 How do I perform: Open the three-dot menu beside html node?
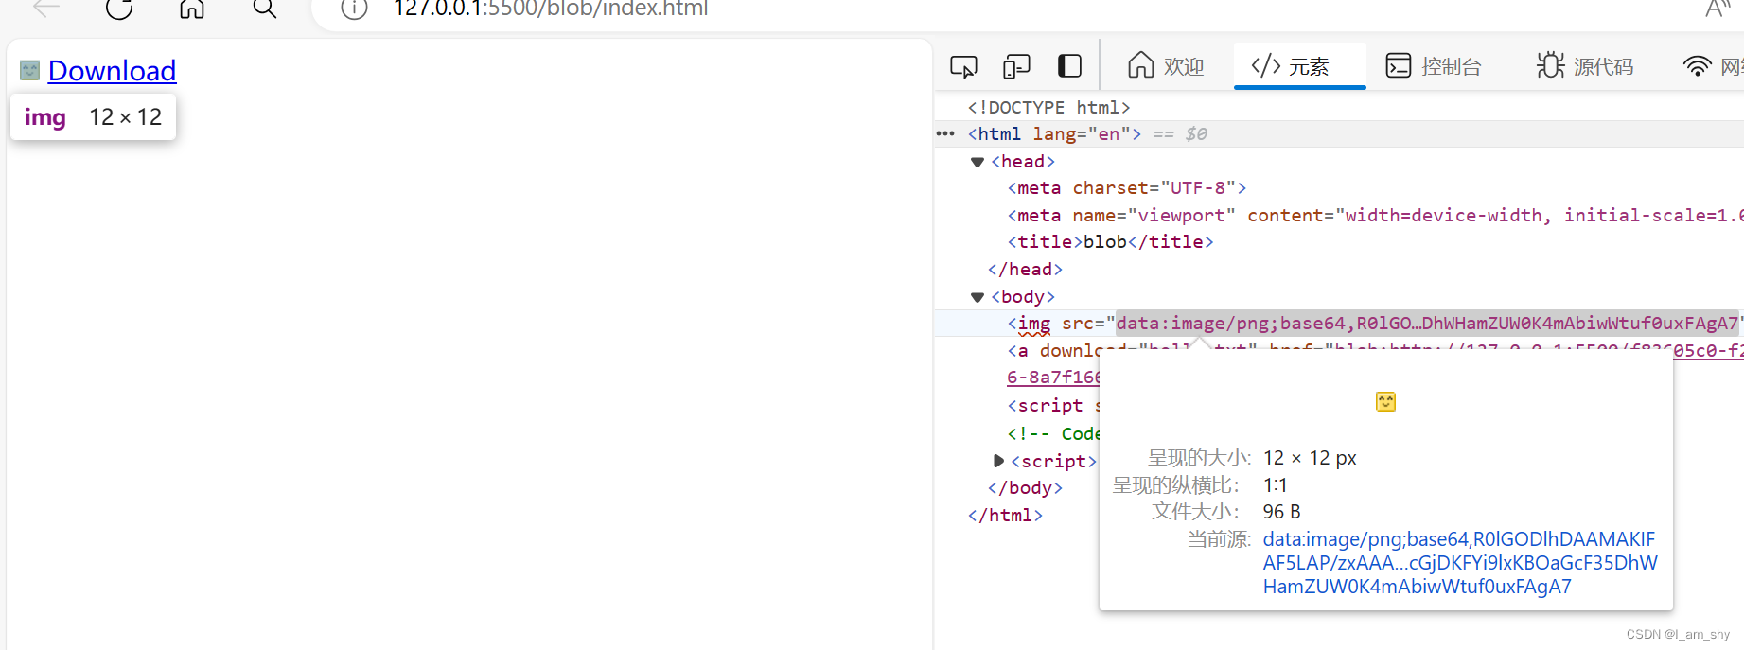(945, 133)
